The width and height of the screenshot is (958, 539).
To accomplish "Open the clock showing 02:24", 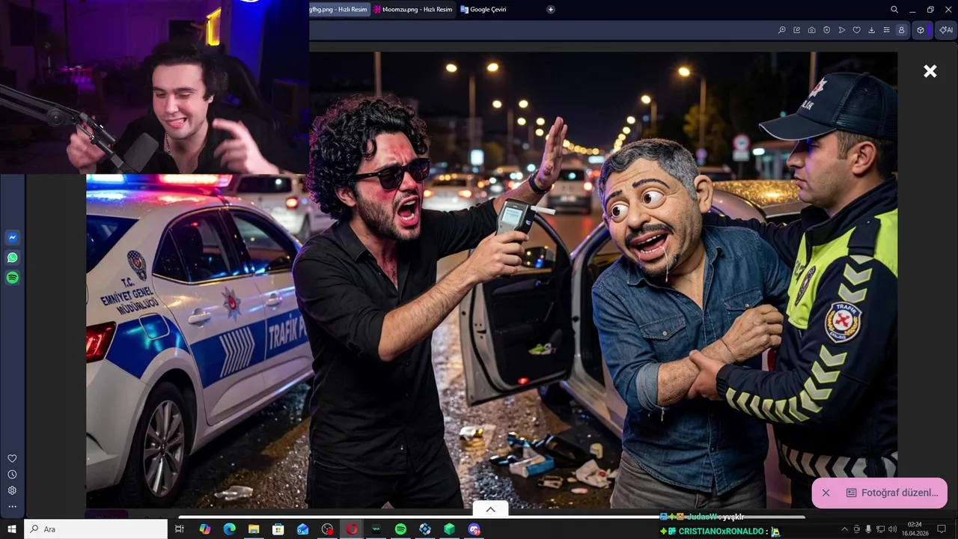I will (x=915, y=529).
